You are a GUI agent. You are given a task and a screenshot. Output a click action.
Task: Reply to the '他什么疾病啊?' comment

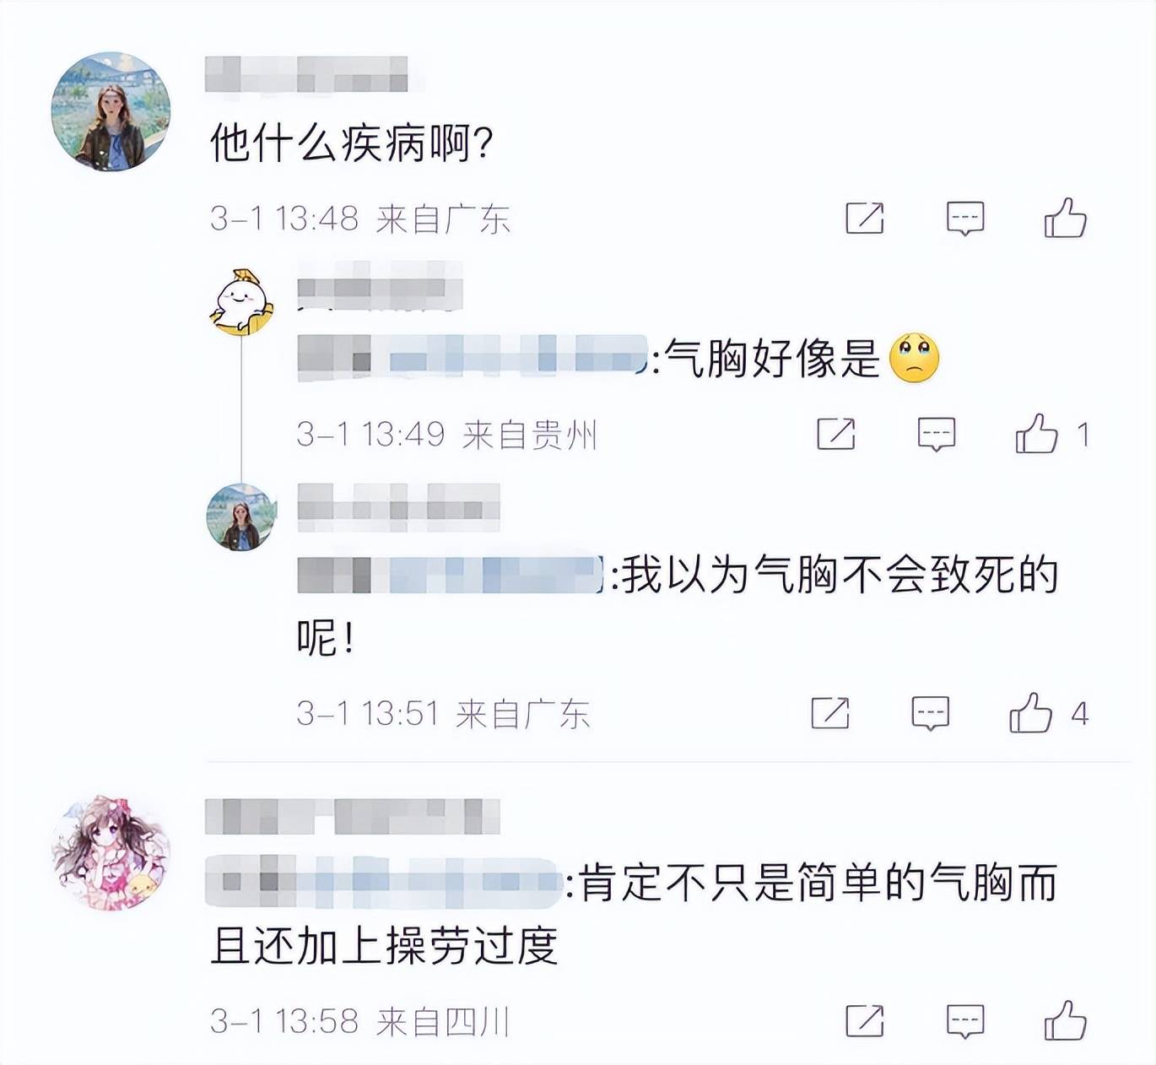(x=965, y=219)
